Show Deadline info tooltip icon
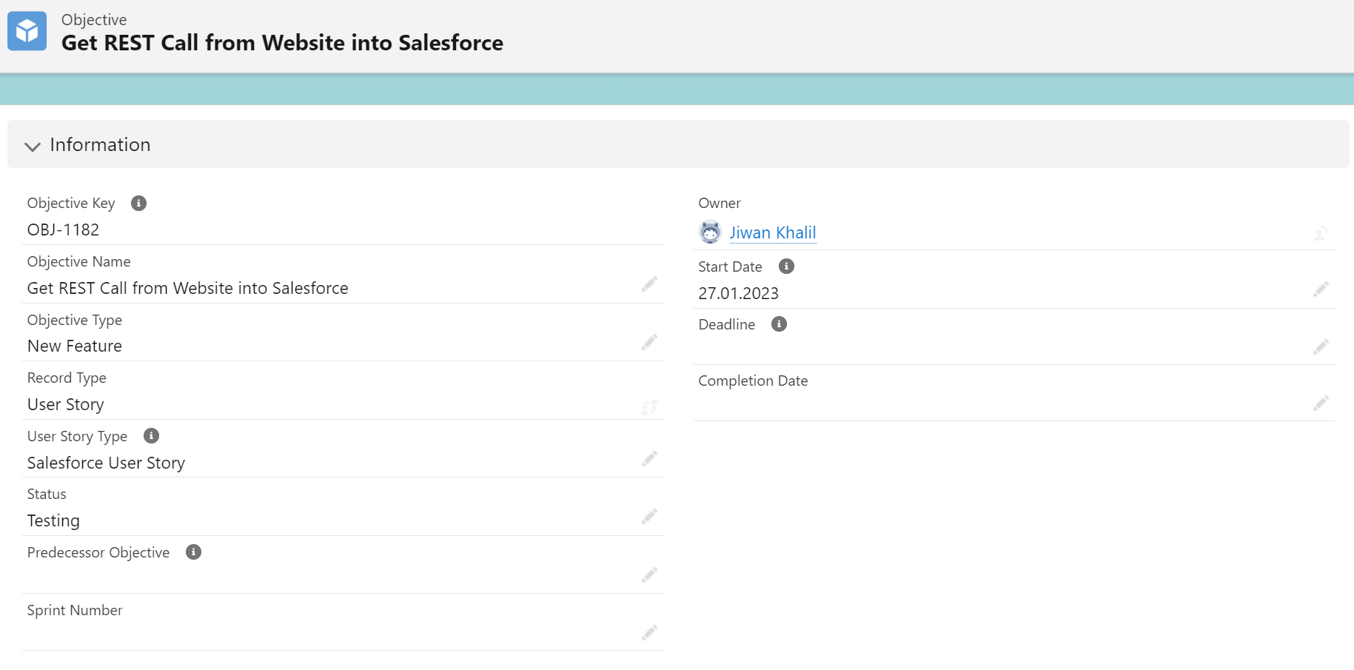The height and width of the screenshot is (670, 1354). [x=779, y=324]
